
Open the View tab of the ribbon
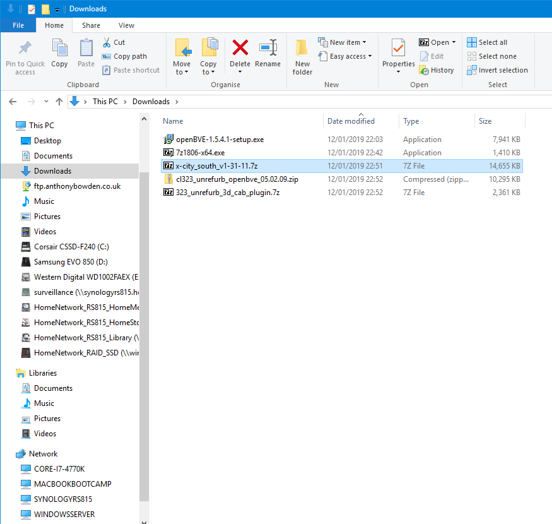click(126, 25)
